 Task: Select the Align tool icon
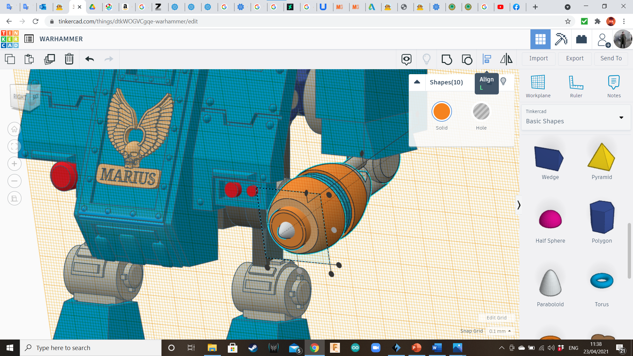point(487,59)
